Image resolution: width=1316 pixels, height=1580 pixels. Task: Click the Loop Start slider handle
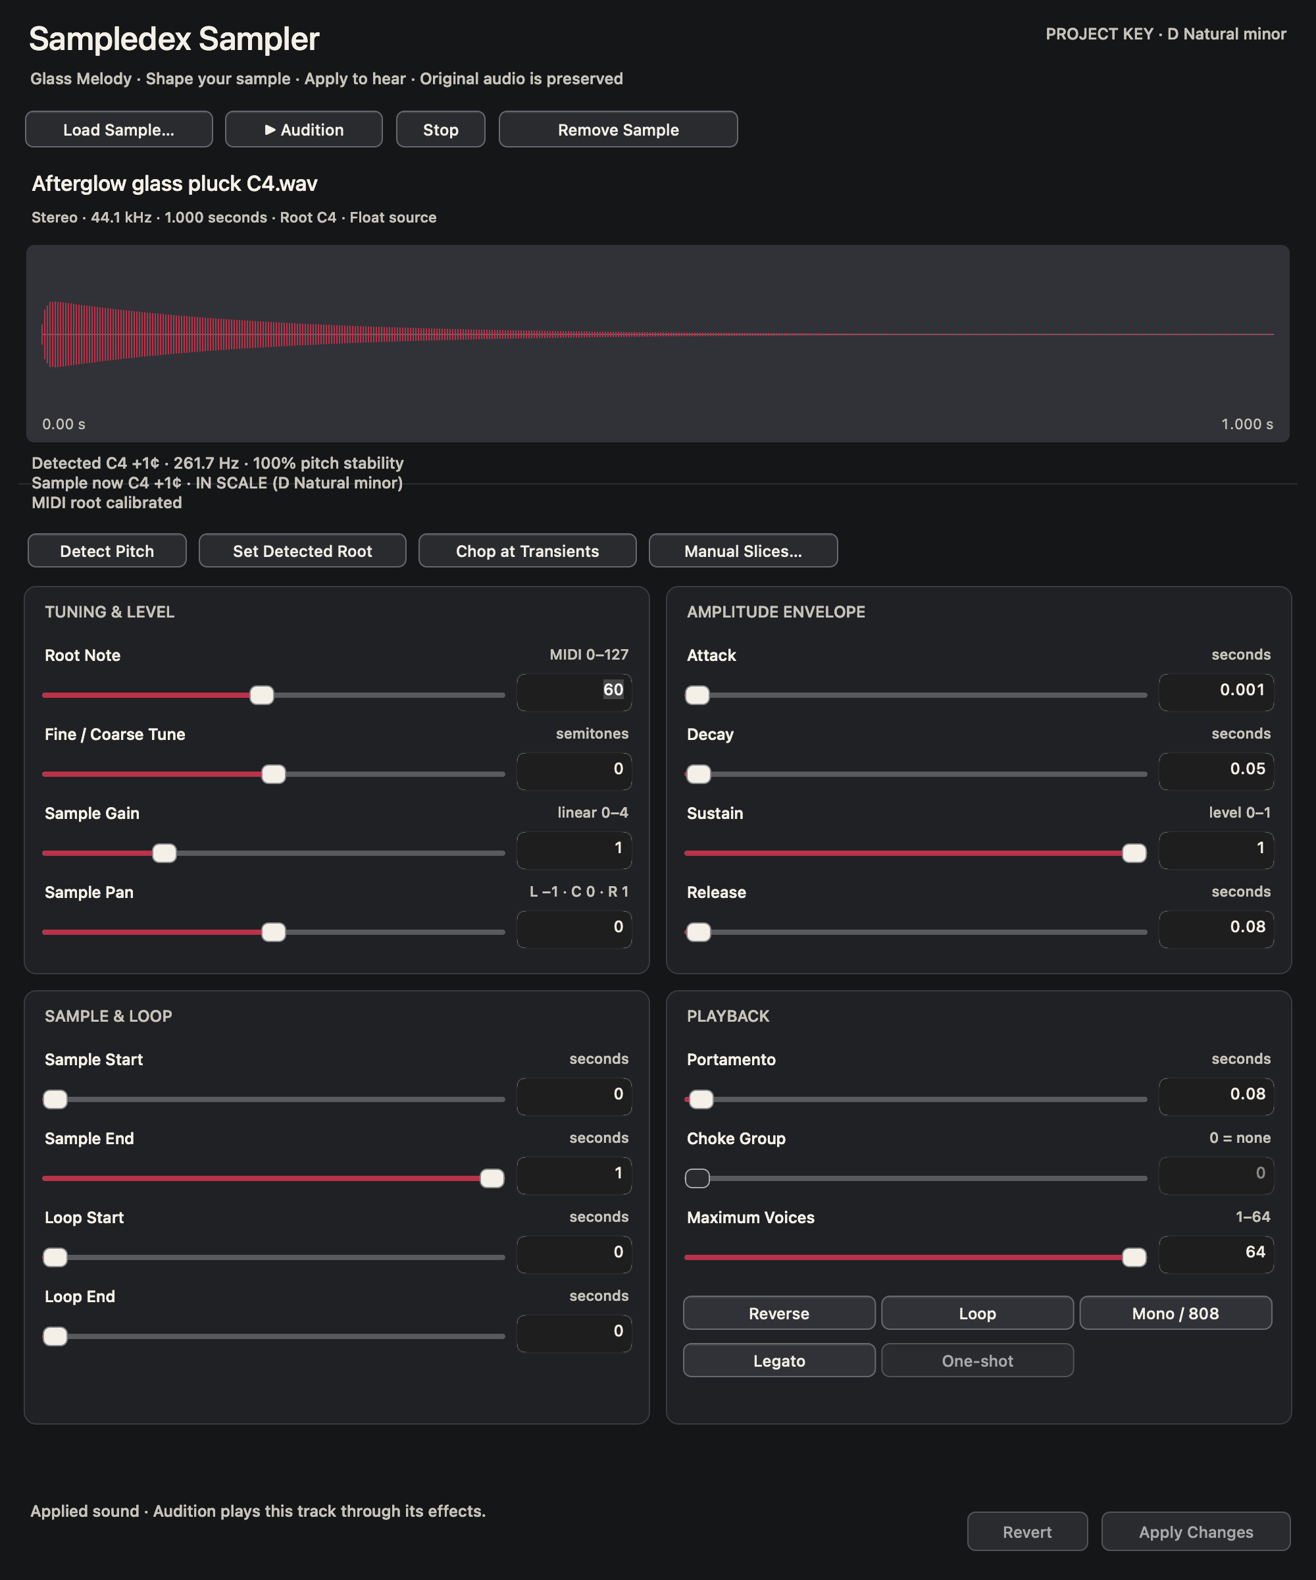[x=55, y=1257]
